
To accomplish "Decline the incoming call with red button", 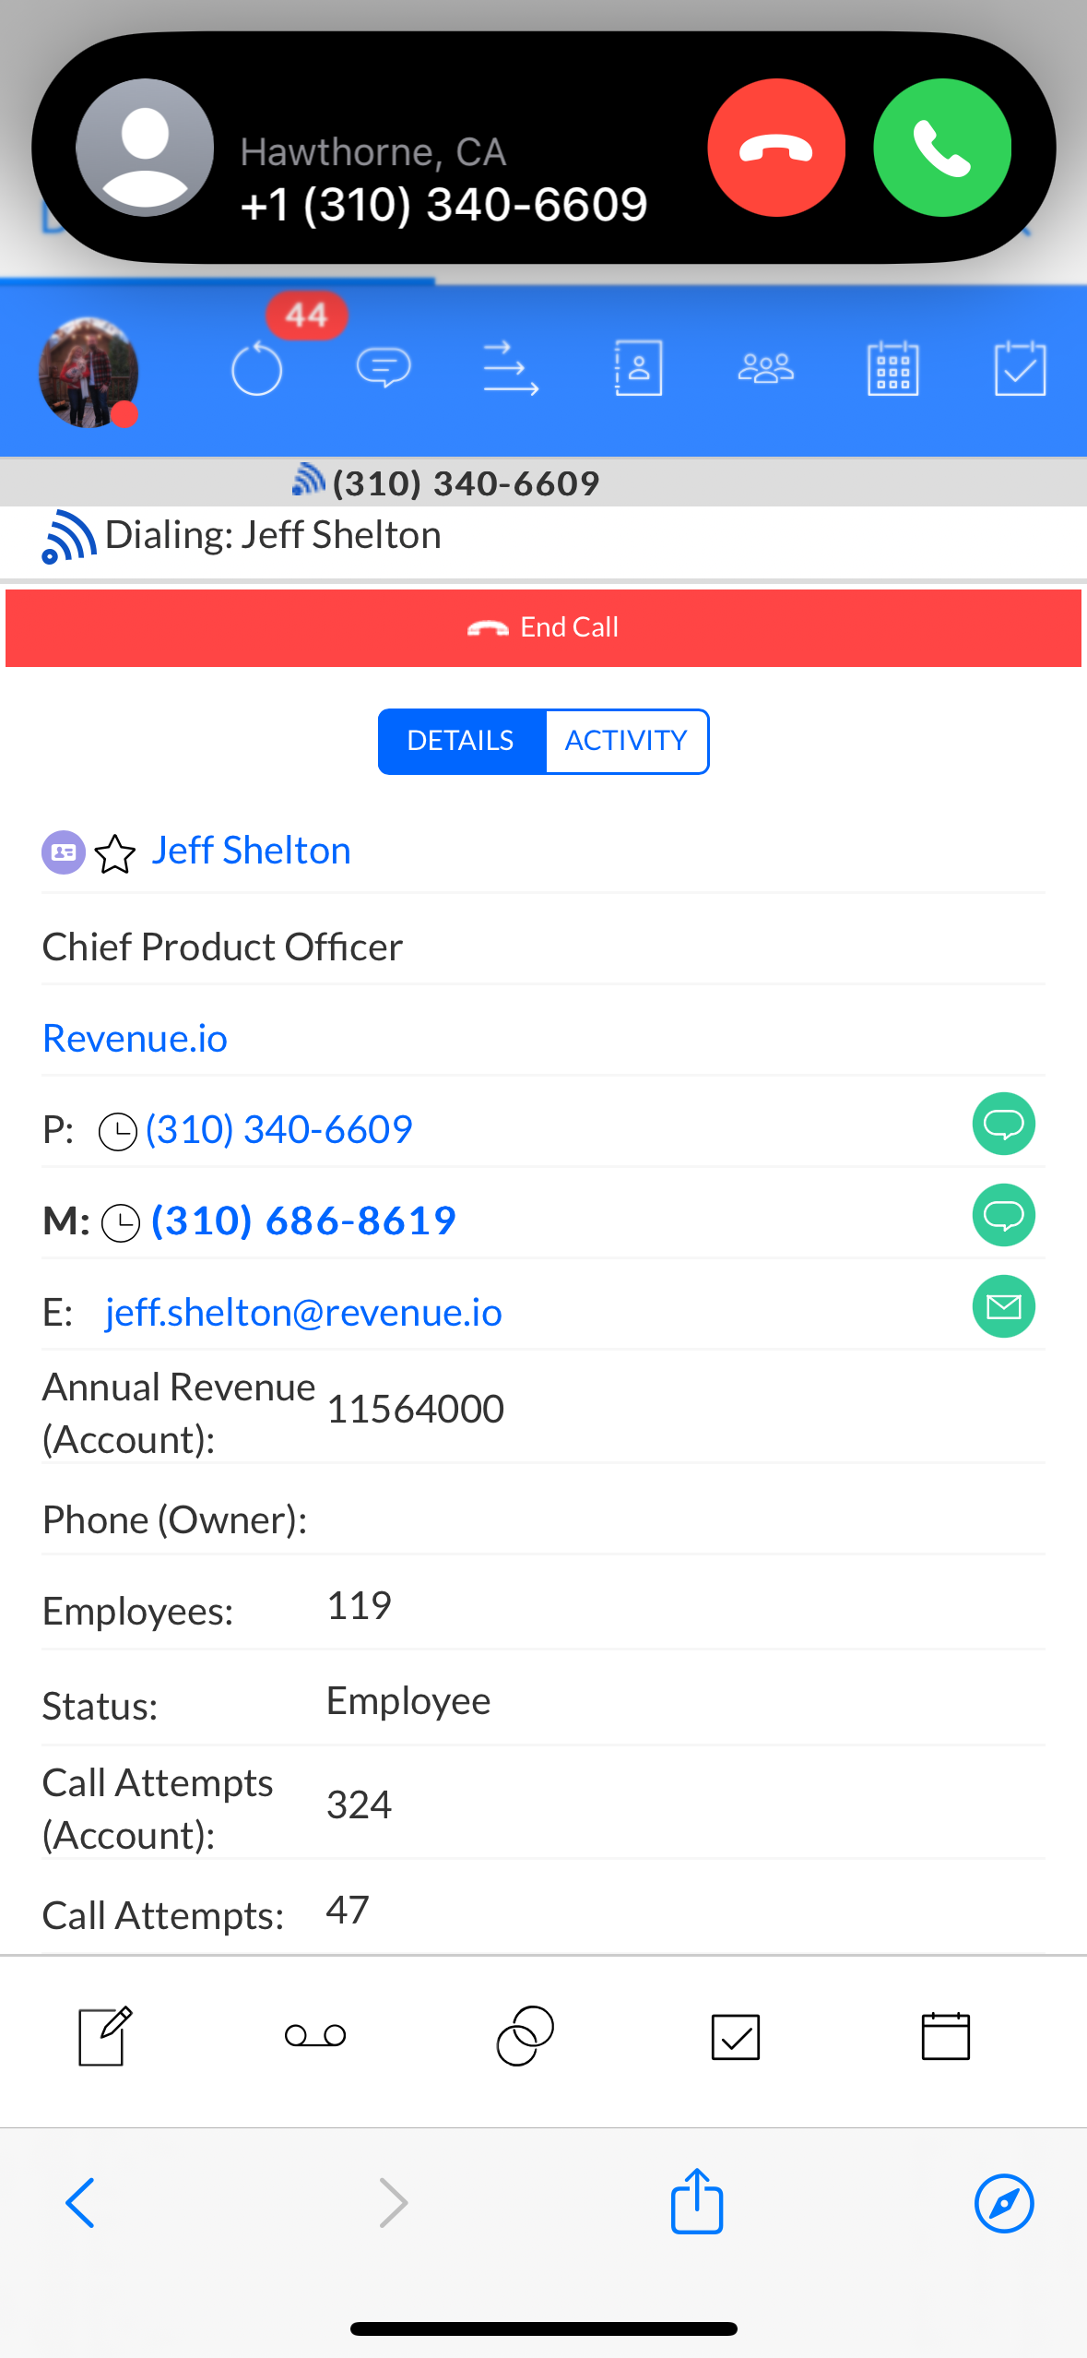I will coord(775,148).
